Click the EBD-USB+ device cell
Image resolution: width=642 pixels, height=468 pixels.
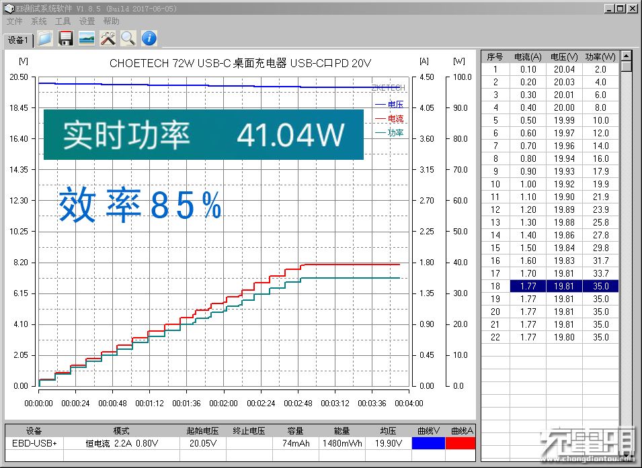[34, 443]
